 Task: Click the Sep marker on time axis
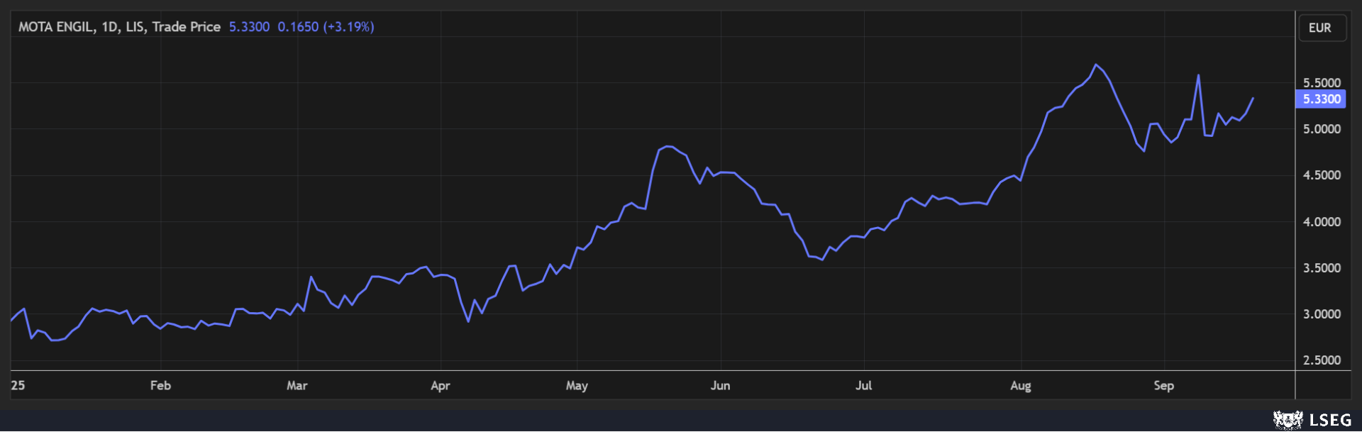1163,386
